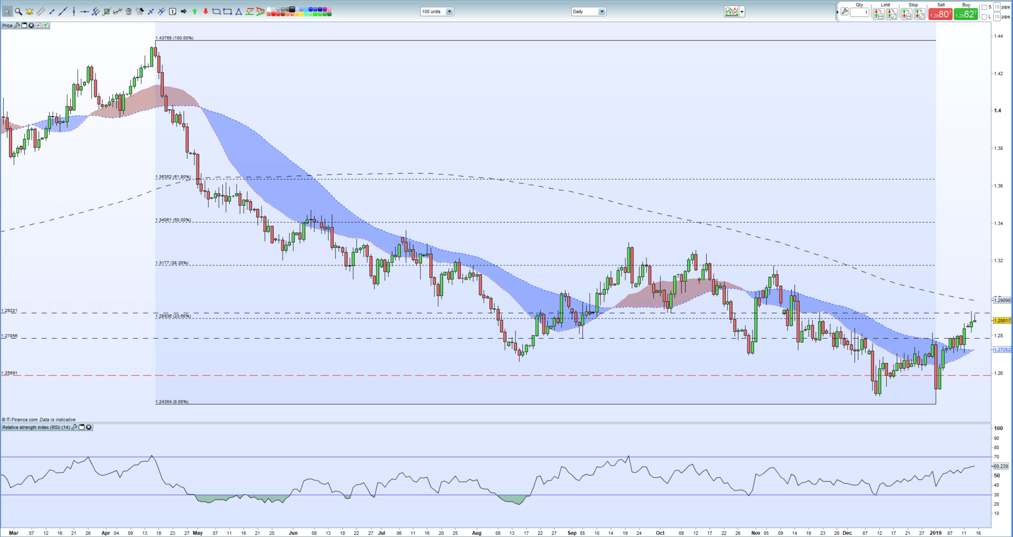Click the 1.28817 current price tag
The width and height of the screenshot is (1013, 537).
click(x=1002, y=320)
